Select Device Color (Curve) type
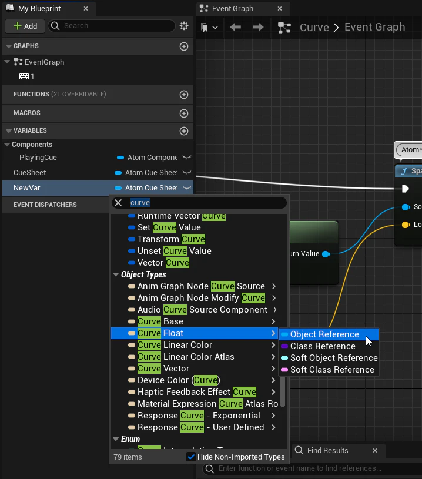This screenshot has height=479, width=422. [179, 380]
